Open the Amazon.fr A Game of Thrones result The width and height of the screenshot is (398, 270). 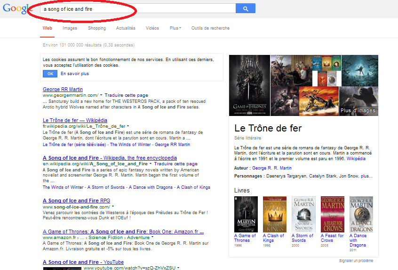tap(123, 231)
